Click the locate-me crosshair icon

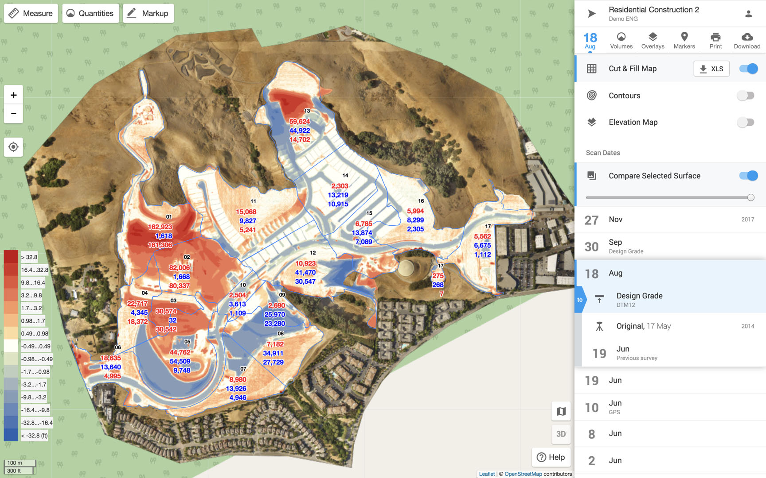tap(13, 147)
